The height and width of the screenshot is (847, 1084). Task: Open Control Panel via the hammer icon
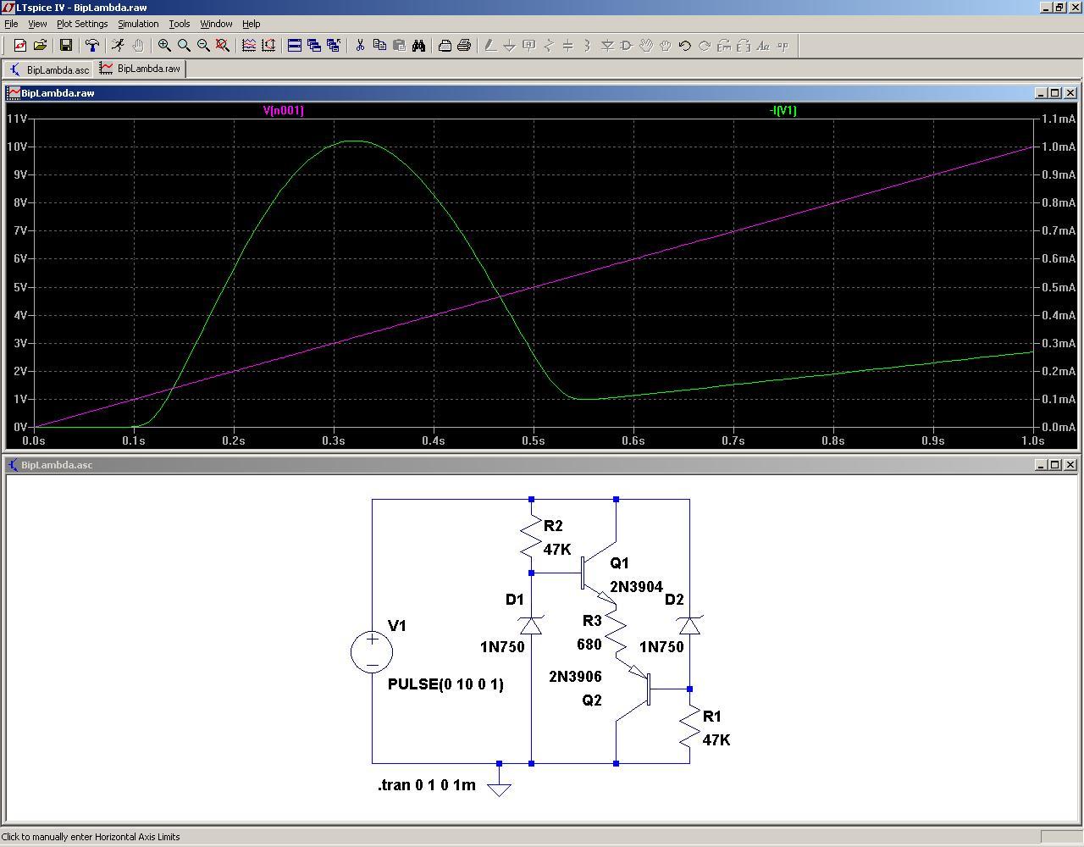pos(91,46)
